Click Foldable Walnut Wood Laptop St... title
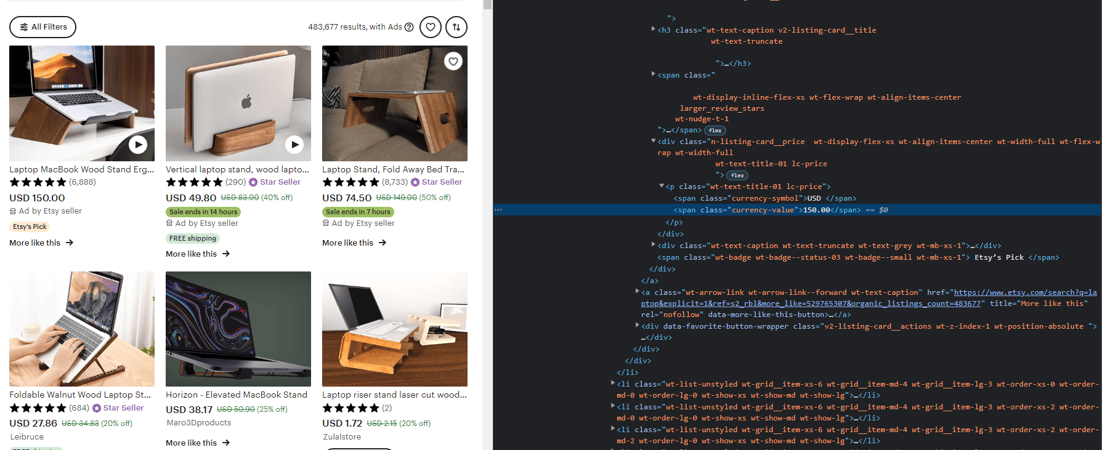The width and height of the screenshot is (1102, 450). tap(80, 395)
